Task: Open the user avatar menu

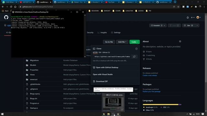Action: (x=198, y=17)
